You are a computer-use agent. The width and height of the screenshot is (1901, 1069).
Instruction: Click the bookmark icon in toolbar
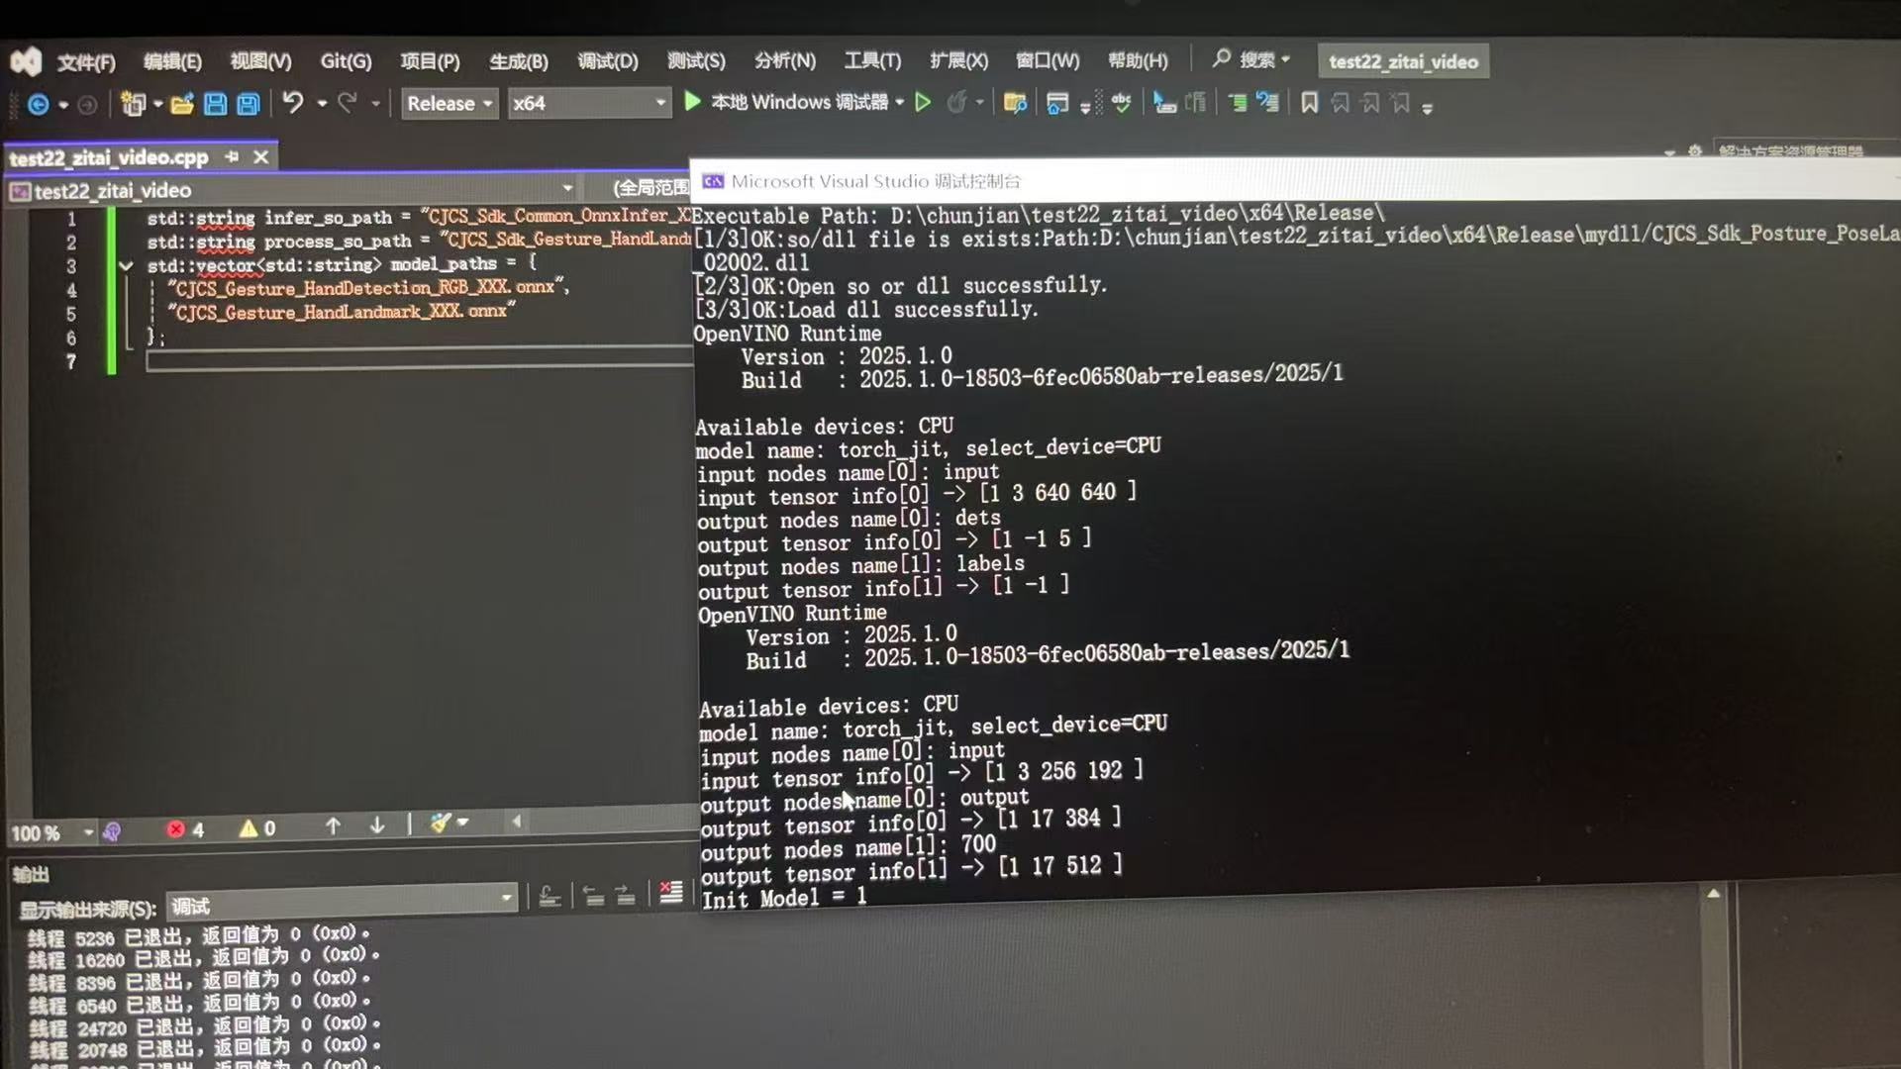[1309, 103]
